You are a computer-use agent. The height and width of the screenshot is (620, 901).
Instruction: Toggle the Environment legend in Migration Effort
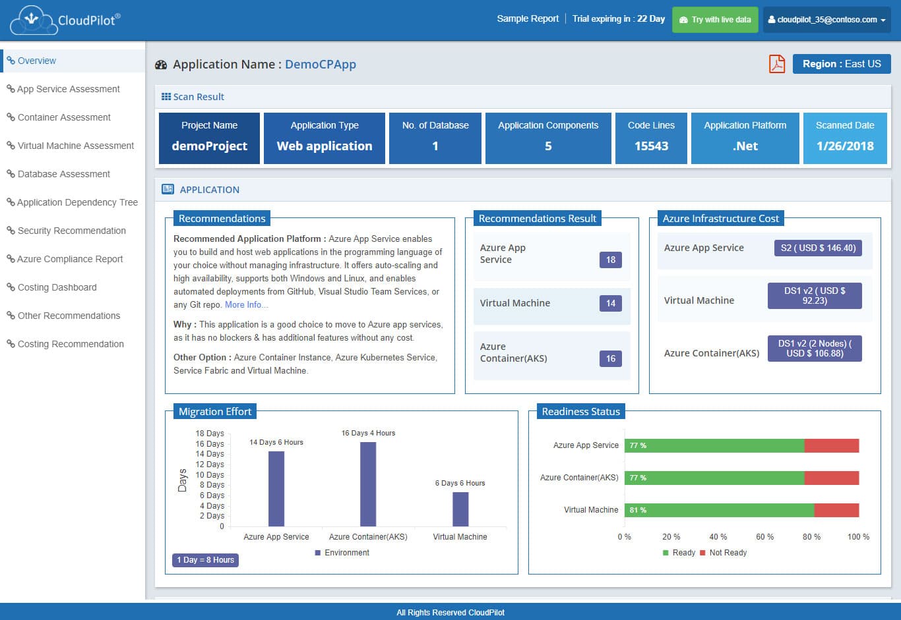point(342,553)
